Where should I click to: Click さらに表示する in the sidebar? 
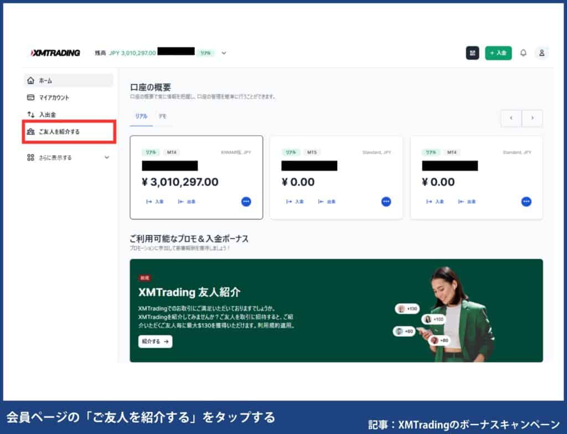pos(69,157)
